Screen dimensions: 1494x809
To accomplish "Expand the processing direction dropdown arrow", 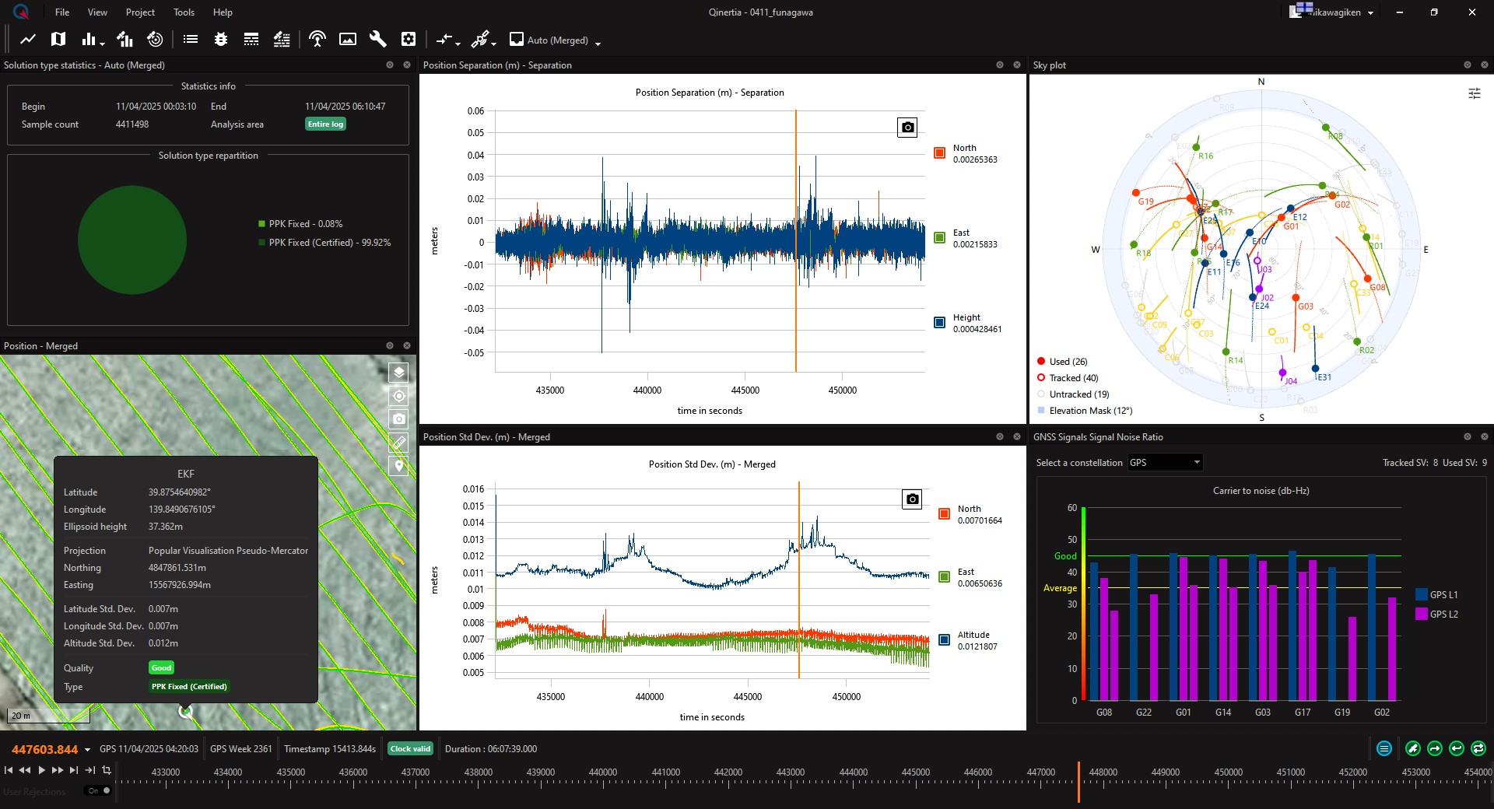I will point(458,44).
